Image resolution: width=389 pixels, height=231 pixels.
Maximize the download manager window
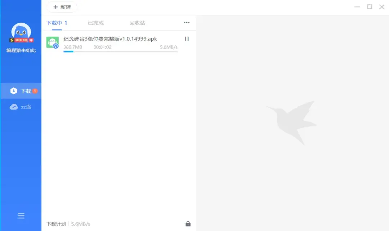[x=370, y=7]
